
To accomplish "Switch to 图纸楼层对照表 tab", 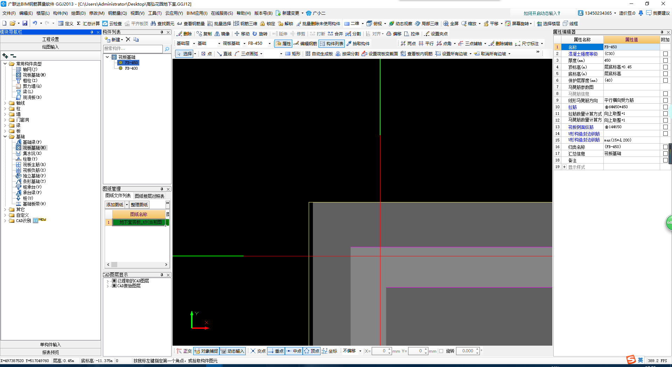I will [x=149, y=196].
